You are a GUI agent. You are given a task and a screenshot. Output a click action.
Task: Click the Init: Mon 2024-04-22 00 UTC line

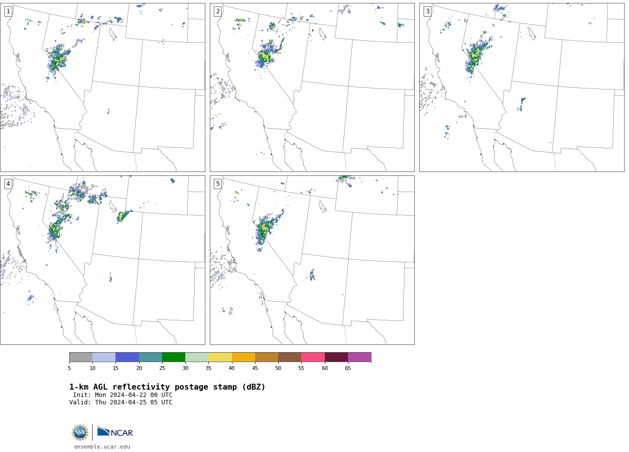point(123,395)
